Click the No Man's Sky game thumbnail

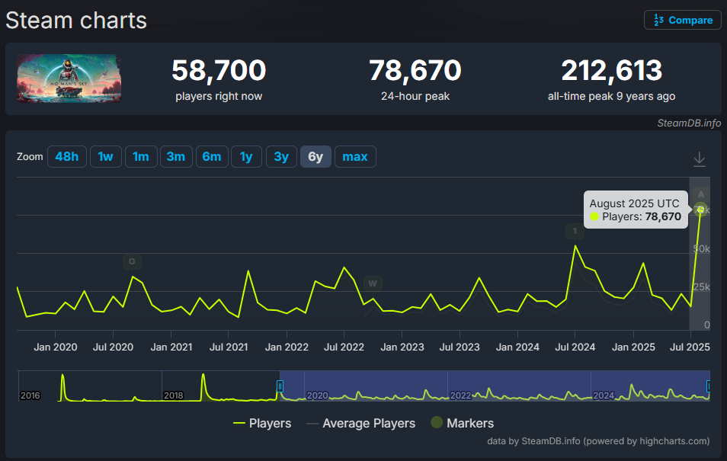(x=69, y=78)
